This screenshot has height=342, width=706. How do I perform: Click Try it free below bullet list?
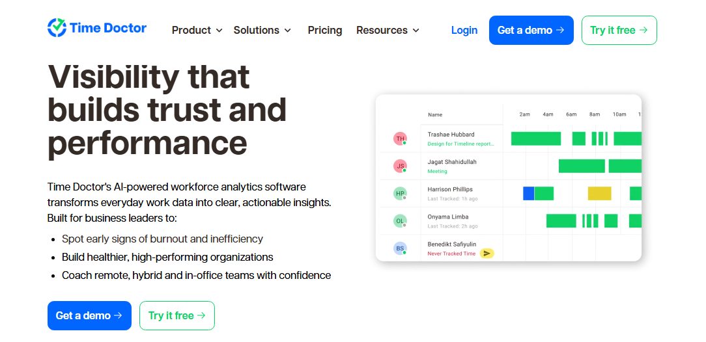pyautogui.click(x=177, y=315)
